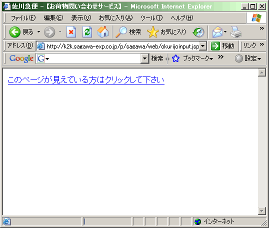The height and width of the screenshot is (228, 269).
Task: Click the インターネット security zone globe
Action: tap(197, 221)
